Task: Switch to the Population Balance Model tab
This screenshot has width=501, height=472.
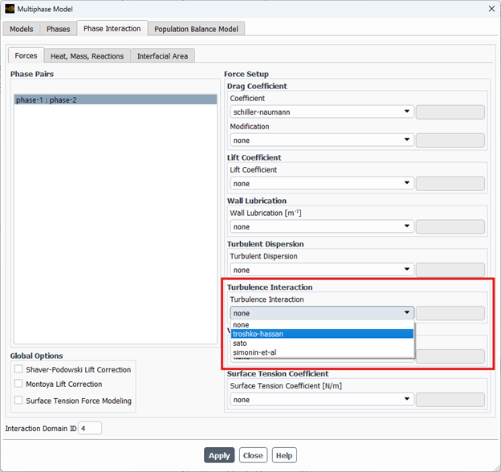Action: pyautogui.click(x=197, y=29)
